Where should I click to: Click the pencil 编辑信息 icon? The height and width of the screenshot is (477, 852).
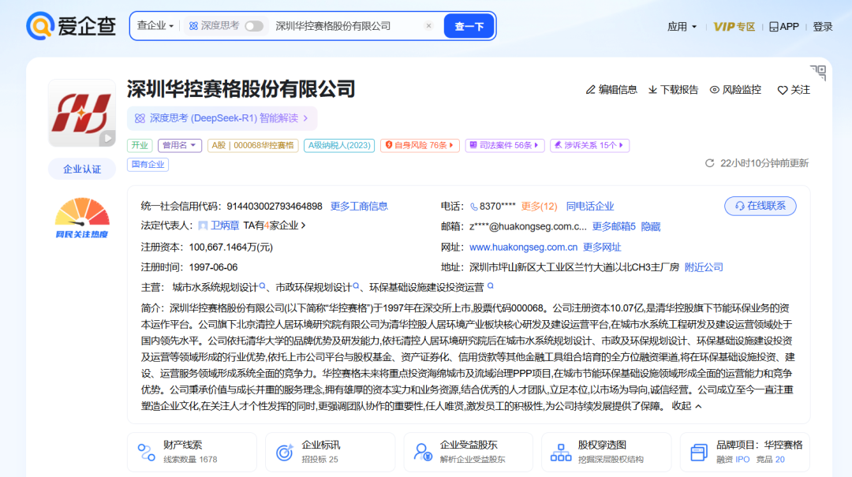pos(591,90)
